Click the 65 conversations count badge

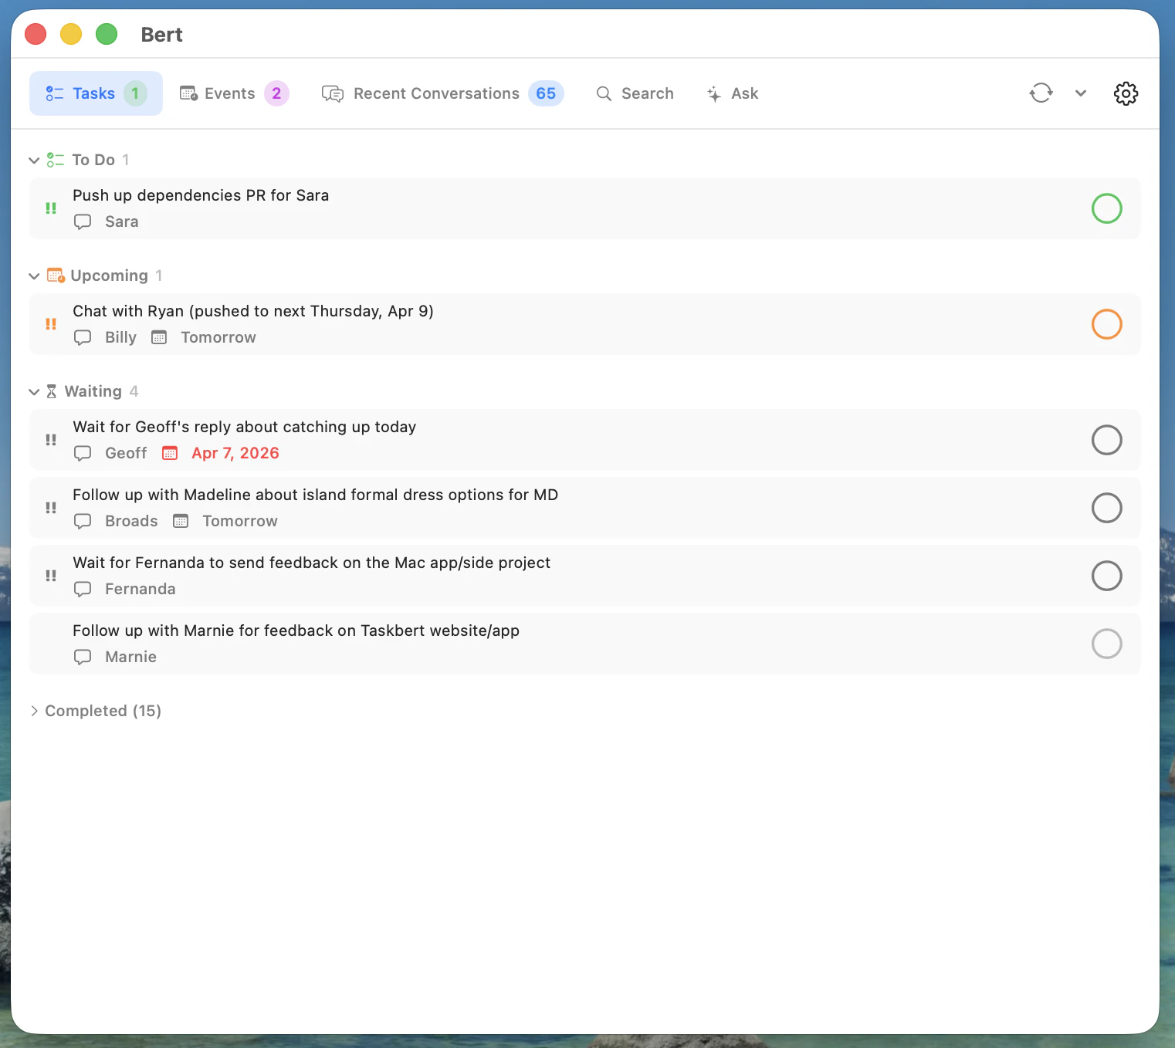click(547, 93)
